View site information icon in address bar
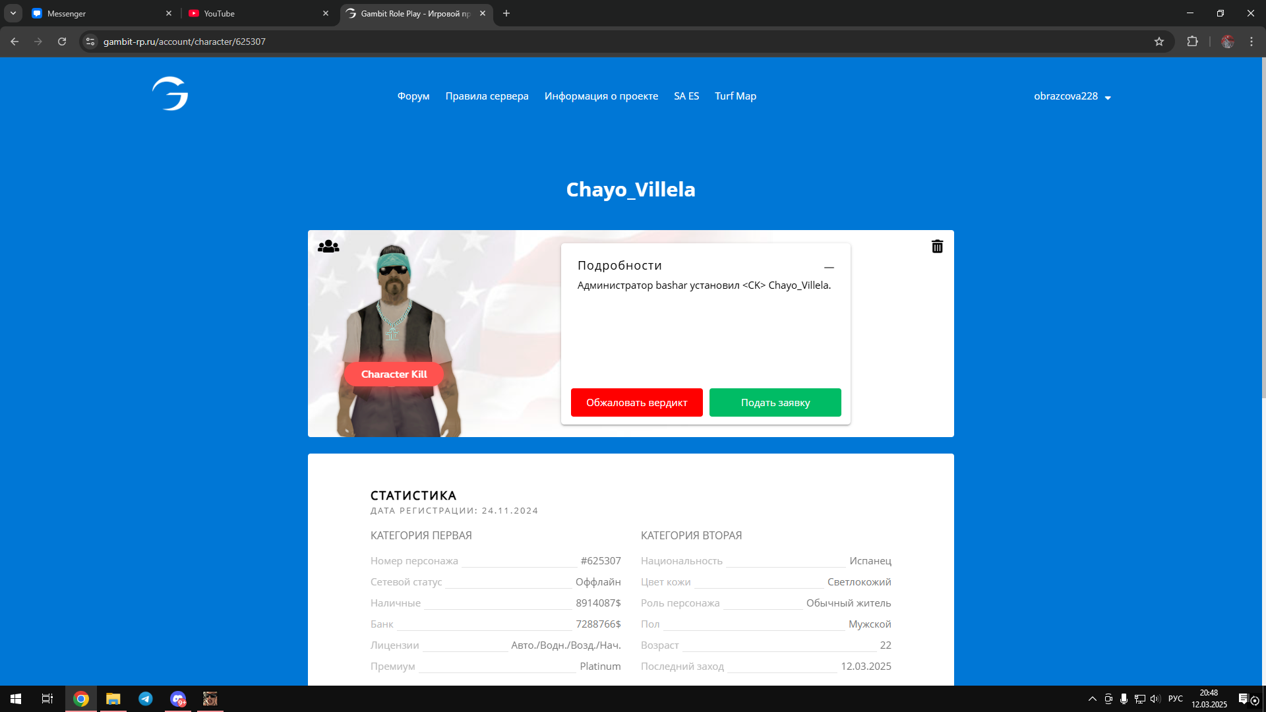This screenshot has width=1266, height=712. (x=90, y=42)
